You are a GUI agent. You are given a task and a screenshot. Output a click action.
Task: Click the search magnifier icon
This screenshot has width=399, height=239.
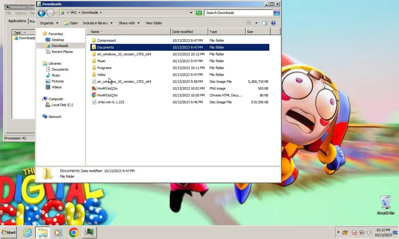click(276, 13)
